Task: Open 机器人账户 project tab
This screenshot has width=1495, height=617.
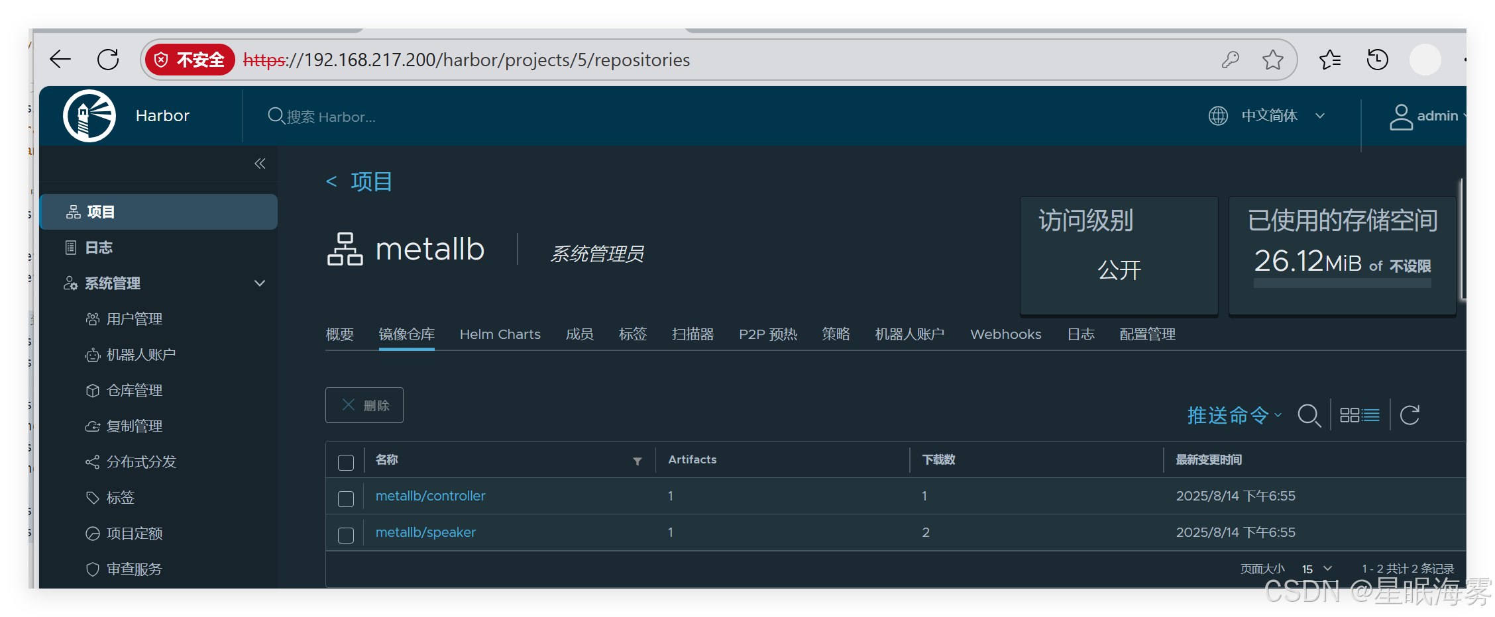Action: (x=909, y=334)
